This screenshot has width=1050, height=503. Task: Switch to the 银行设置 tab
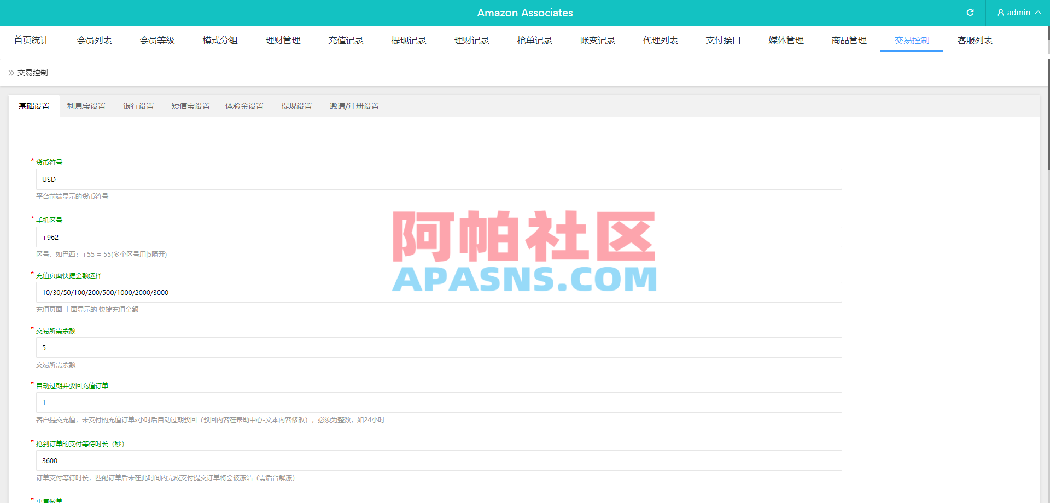pos(138,105)
